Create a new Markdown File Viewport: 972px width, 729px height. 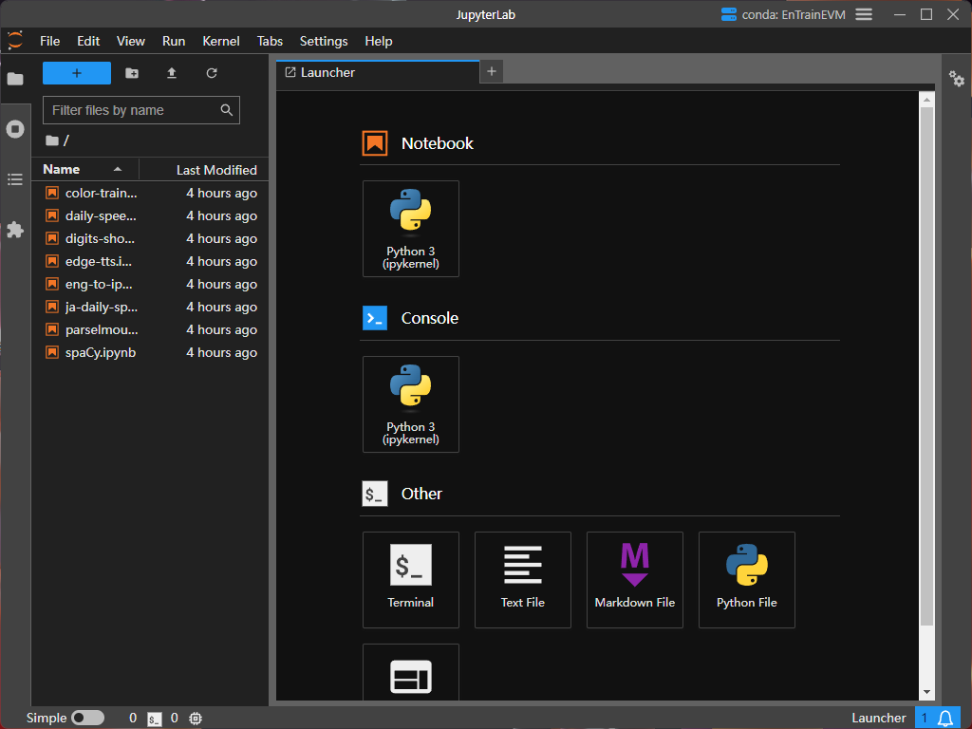[635, 579]
